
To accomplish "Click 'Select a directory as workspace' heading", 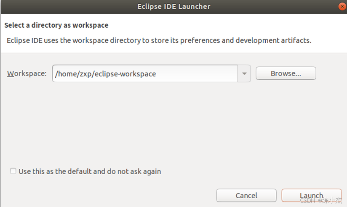I will (x=56, y=25).
